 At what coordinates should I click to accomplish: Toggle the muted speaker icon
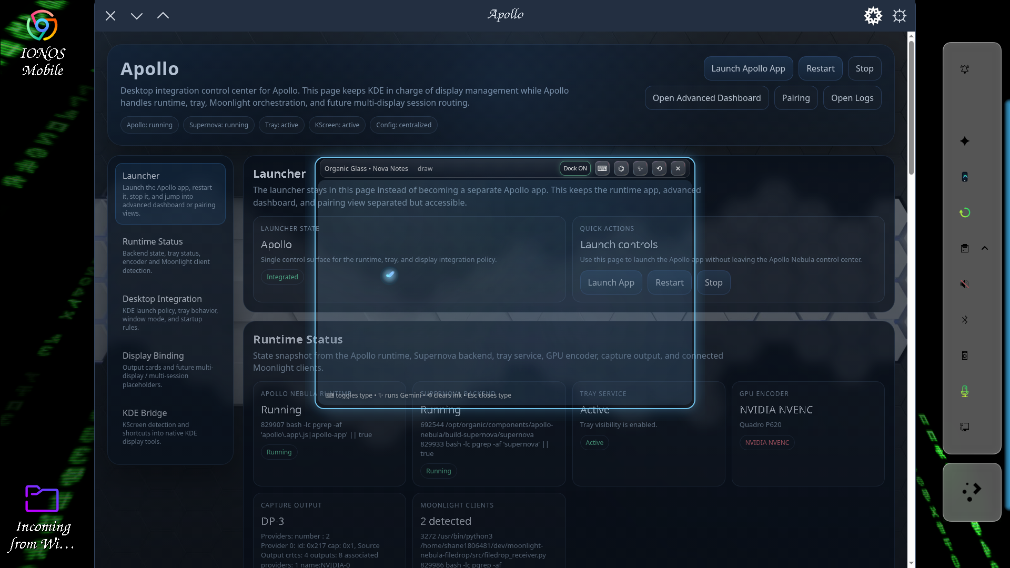point(965,284)
